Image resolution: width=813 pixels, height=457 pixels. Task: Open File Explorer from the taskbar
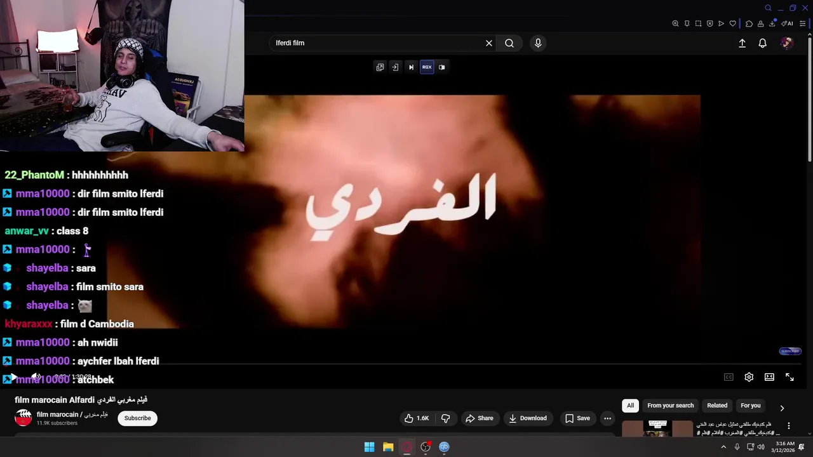coord(388,447)
